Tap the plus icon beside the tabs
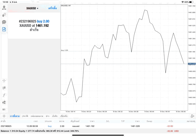The width and height of the screenshot is (196, 137). (x=4, y=116)
